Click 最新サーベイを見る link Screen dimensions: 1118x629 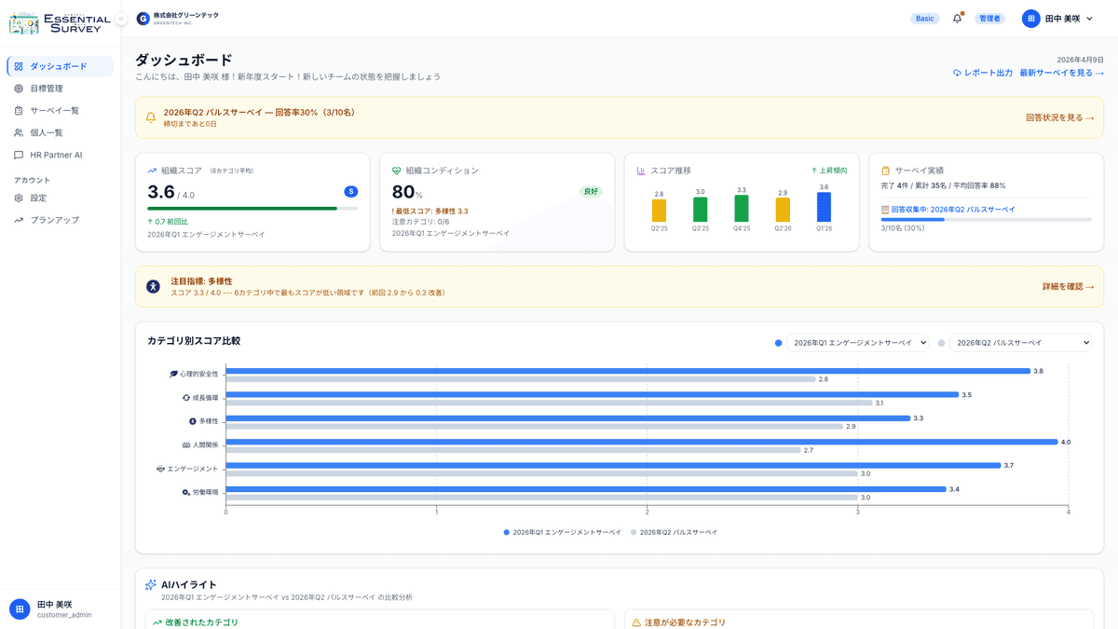[1061, 73]
